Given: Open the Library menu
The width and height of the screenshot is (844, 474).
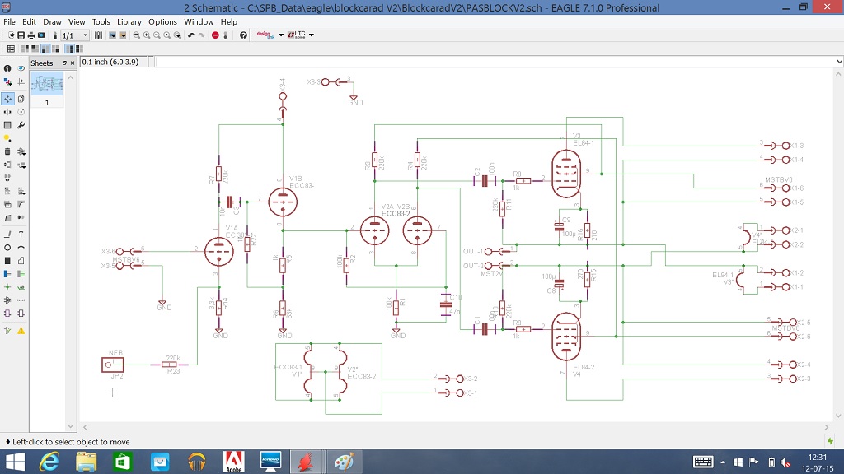Looking at the screenshot, I should coord(129,21).
